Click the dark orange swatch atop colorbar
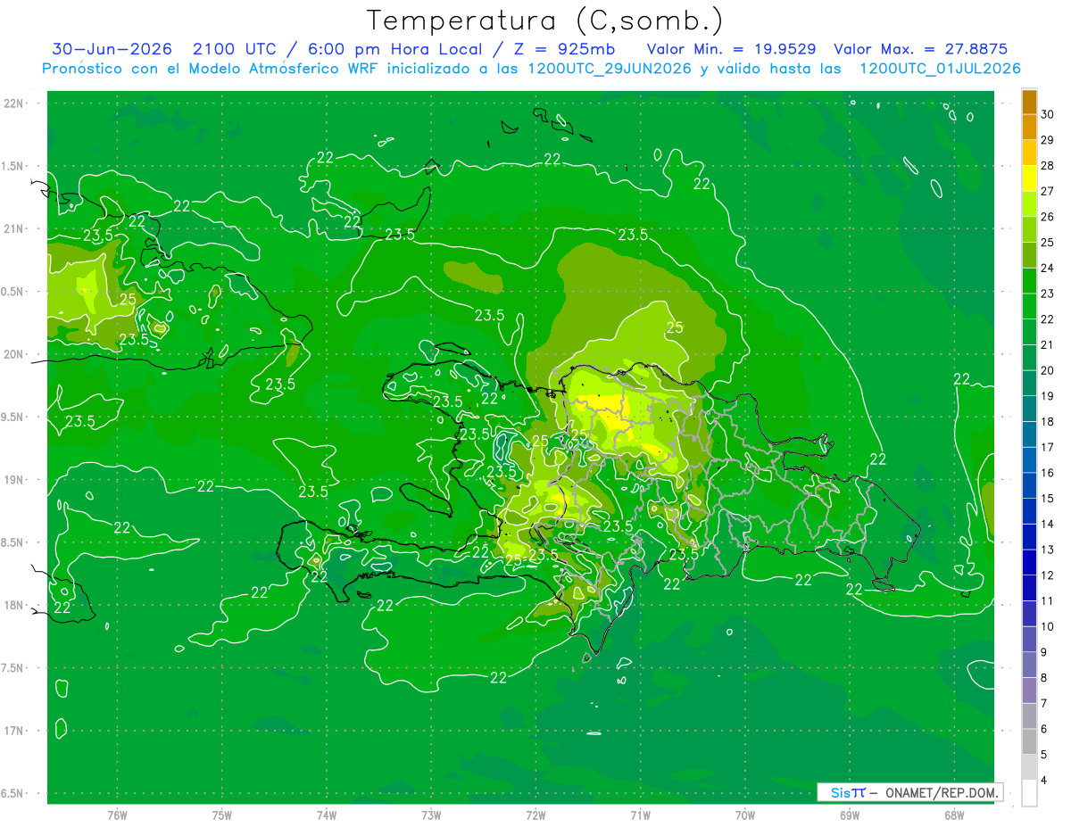 (x=1029, y=102)
